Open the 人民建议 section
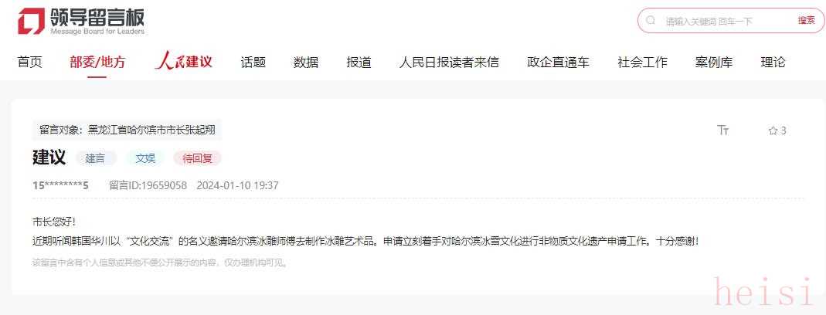 coord(183,62)
